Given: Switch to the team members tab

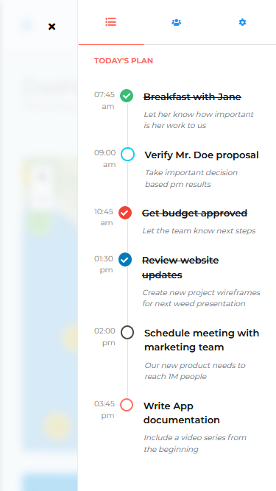Looking at the screenshot, I should (177, 22).
